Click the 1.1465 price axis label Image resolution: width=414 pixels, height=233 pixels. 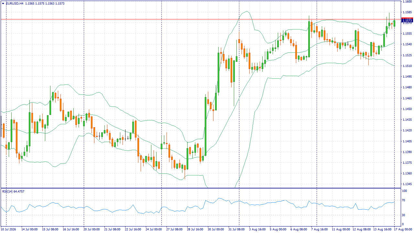click(x=407, y=98)
